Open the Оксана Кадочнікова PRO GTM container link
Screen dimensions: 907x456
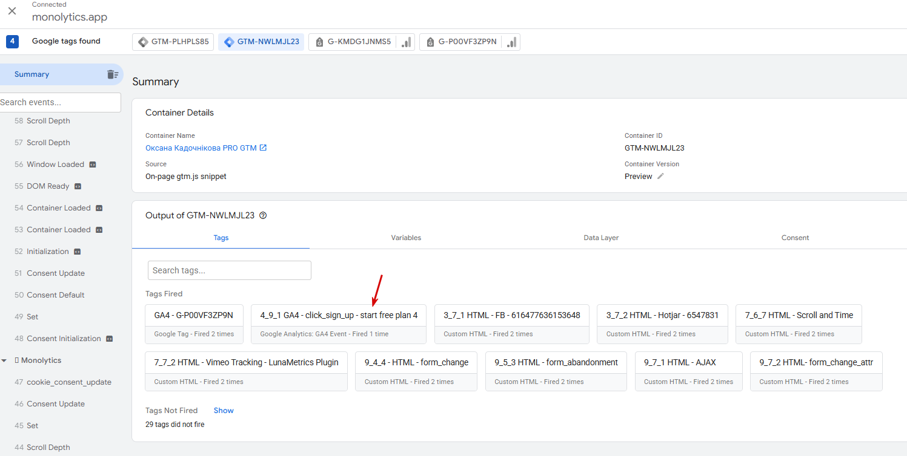point(201,148)
